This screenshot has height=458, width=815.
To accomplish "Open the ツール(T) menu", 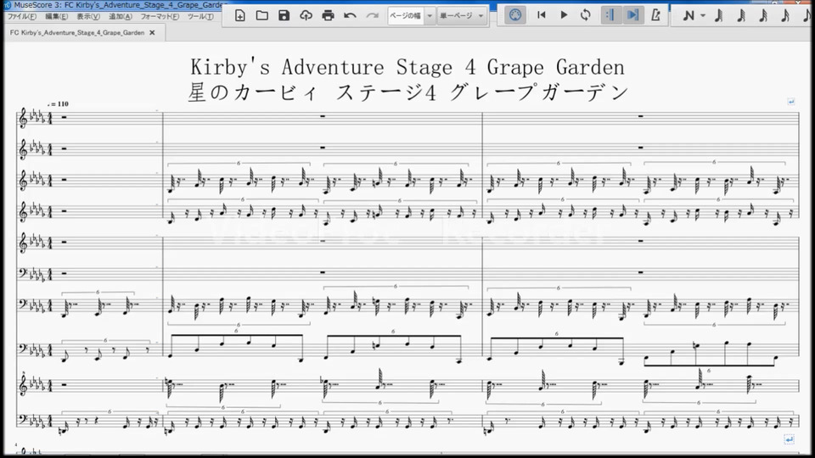I will [x=200, y=17].
